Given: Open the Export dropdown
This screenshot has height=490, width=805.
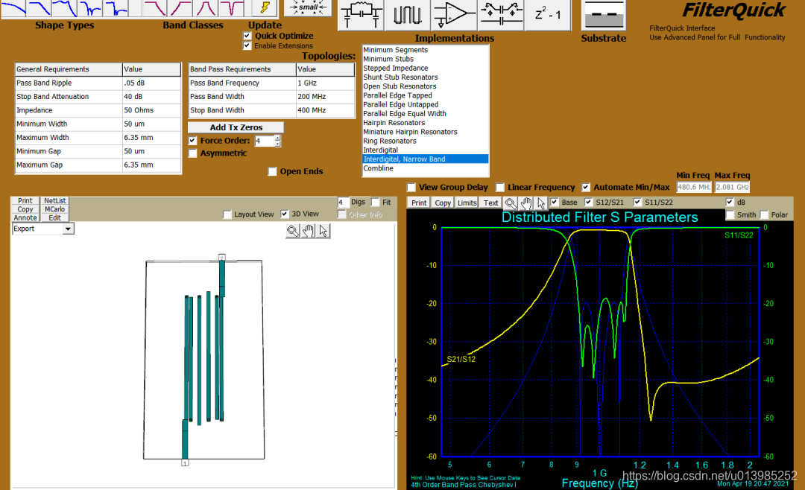Looking at the screenshot, I should (68, 229).
